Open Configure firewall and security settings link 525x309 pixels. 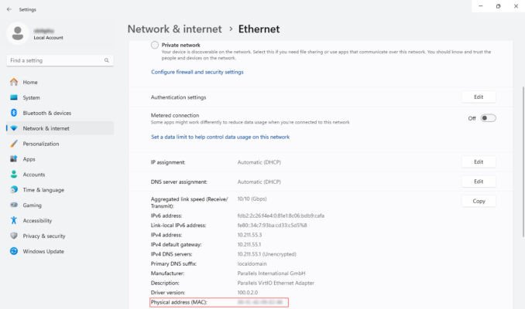click(x=197, y=72)
